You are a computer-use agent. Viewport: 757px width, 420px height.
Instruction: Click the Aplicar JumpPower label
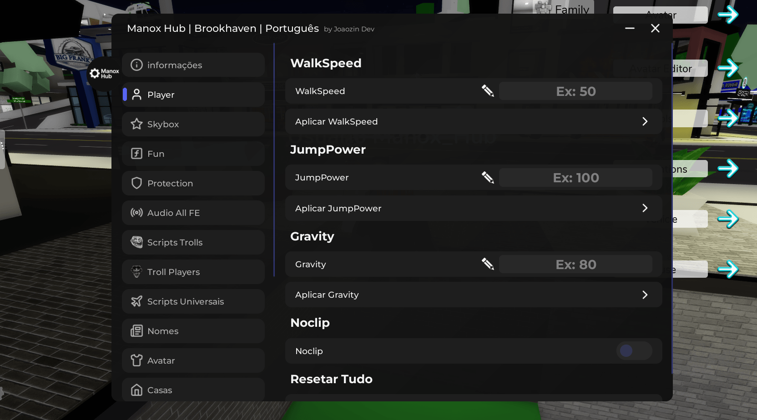pyautogui.click(x=338, y=209)
